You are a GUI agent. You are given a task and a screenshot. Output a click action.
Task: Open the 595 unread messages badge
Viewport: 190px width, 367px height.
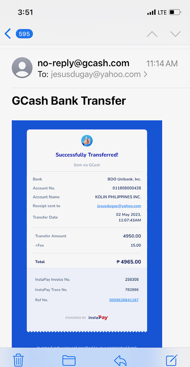tap(24, 34)
